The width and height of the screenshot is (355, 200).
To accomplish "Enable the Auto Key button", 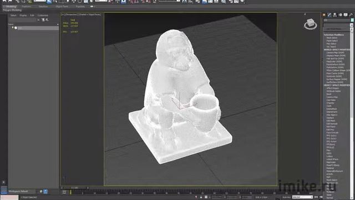I will coord(287,197).
